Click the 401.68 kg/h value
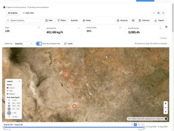The image size is (174, 131). [55, 32]
